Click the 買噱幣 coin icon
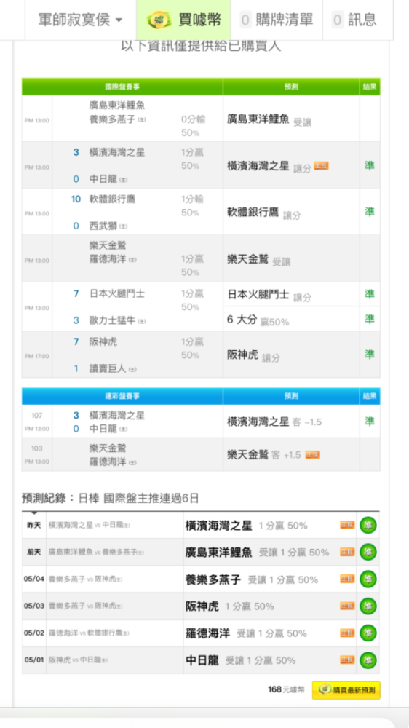Screen dimensions: 409x728 point(159,20)
